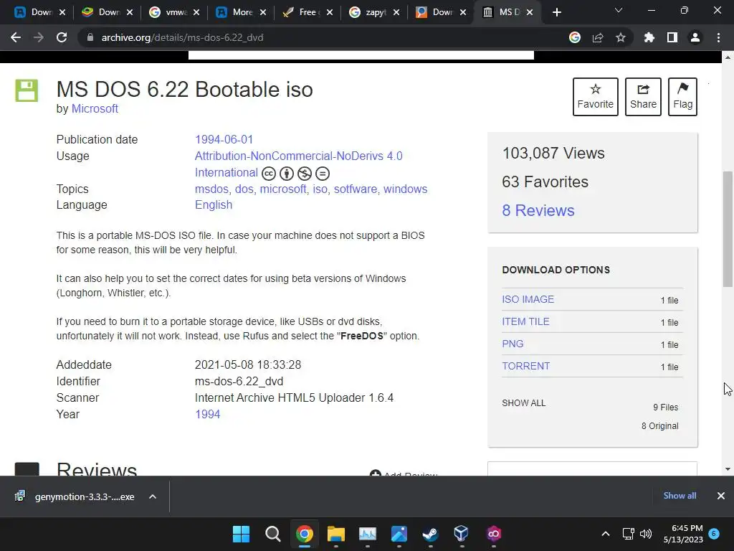Open a new tab with the plus button
The image size is (734, 551).
556,12
